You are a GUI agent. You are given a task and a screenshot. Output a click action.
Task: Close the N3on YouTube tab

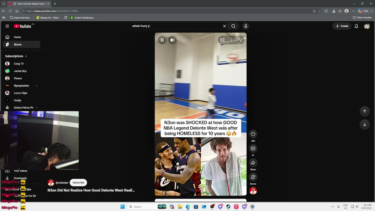pyautogui.click(x=48, y=4)
